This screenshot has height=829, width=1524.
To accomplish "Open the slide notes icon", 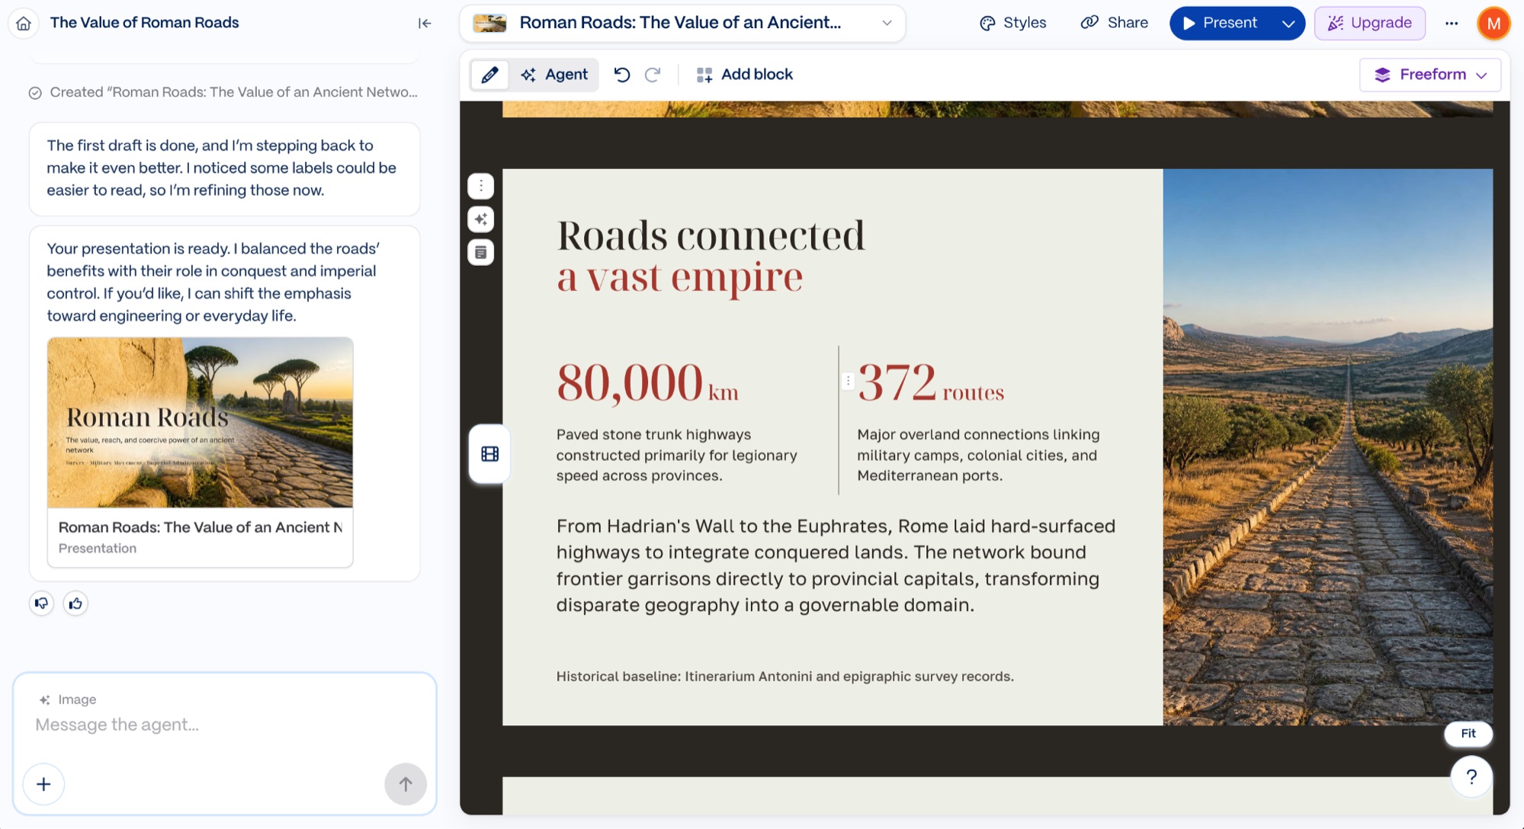I will 481,252.
